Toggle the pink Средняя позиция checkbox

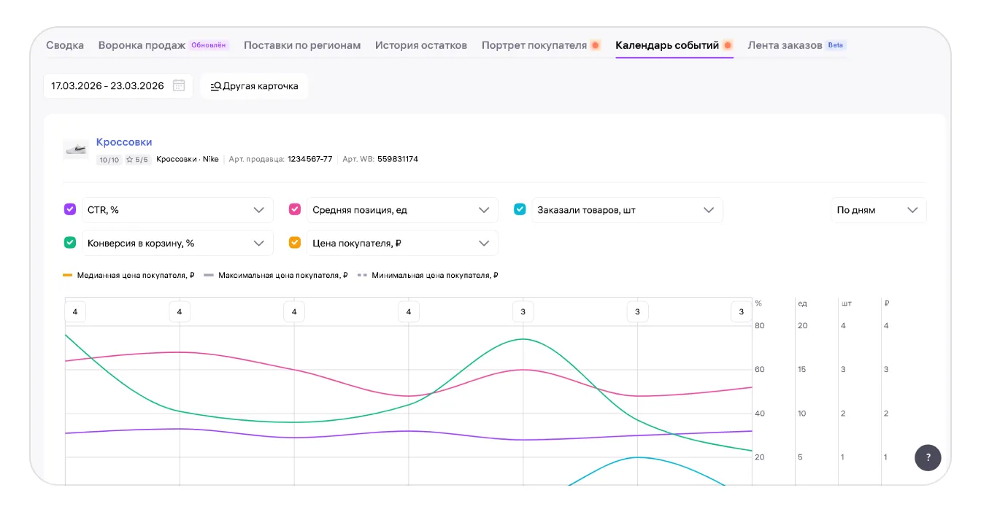coord(295,209)
